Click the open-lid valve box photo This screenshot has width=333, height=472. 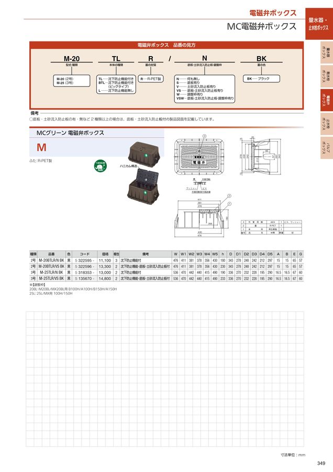coord(142,188)
